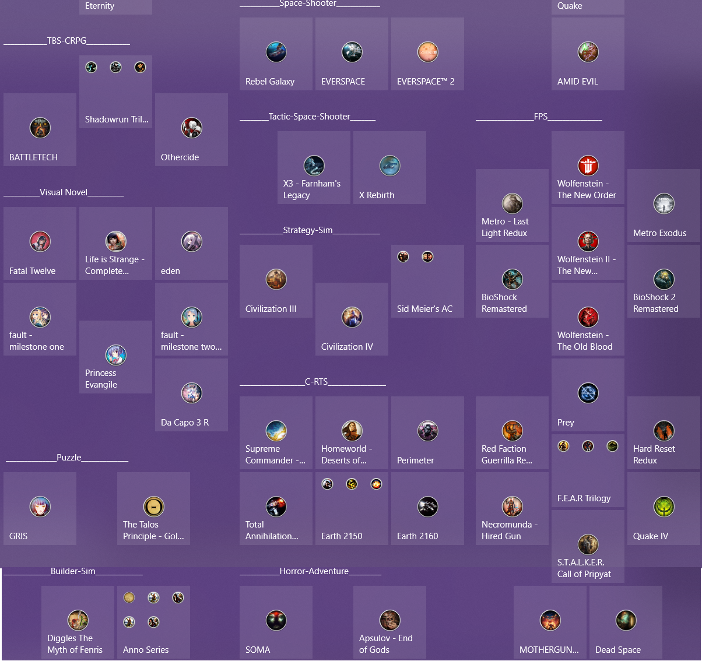The width and height of the screenshot is (702, 661).
Task: Launch the first BioShock Remastered tile
Action: tap(512, 281)
